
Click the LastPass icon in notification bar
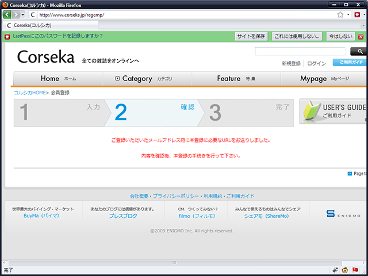click(x=7, y=37)
